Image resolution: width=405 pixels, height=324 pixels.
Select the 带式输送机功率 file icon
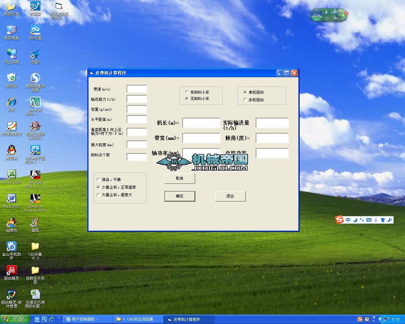click(x=59, y=11)
